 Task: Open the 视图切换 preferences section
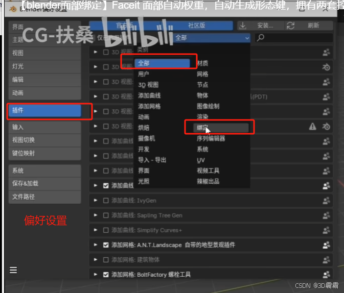(45, 140)
